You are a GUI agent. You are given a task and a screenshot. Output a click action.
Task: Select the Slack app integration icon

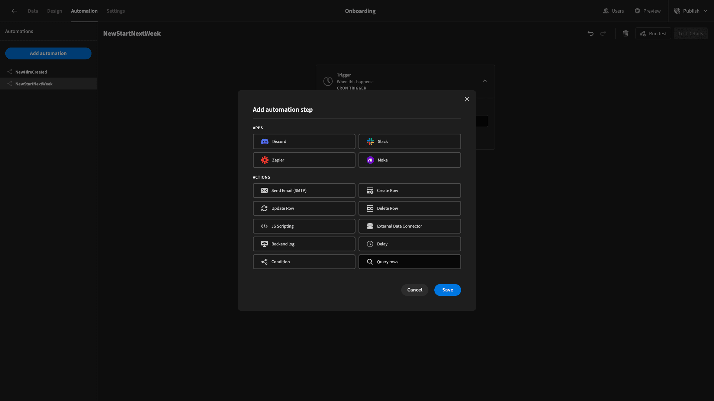point(370,141)
